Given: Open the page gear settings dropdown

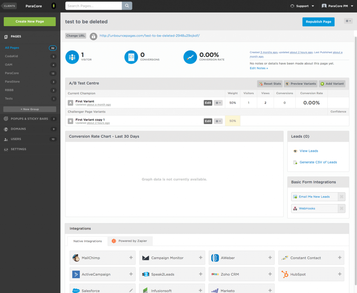Looking at the screenshot, I should coord(348,21).
